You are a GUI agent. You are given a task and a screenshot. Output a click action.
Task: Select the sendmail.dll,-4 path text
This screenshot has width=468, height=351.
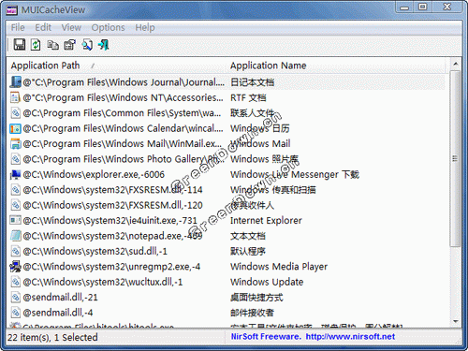(58, 313)
